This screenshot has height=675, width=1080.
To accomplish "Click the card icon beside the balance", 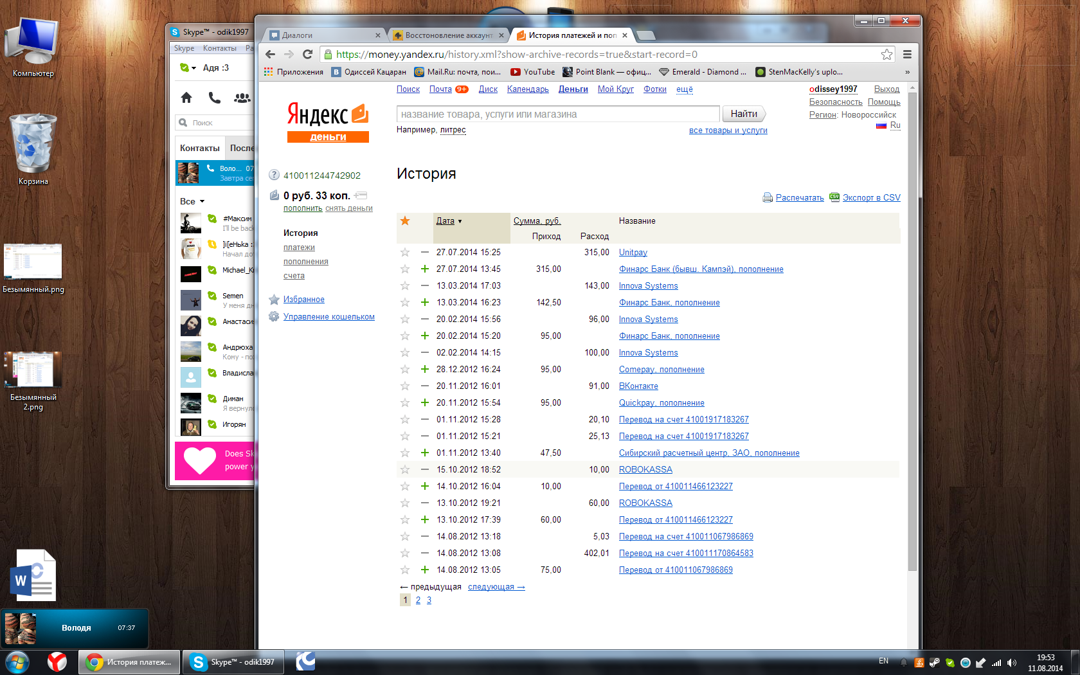I will 361,195.
